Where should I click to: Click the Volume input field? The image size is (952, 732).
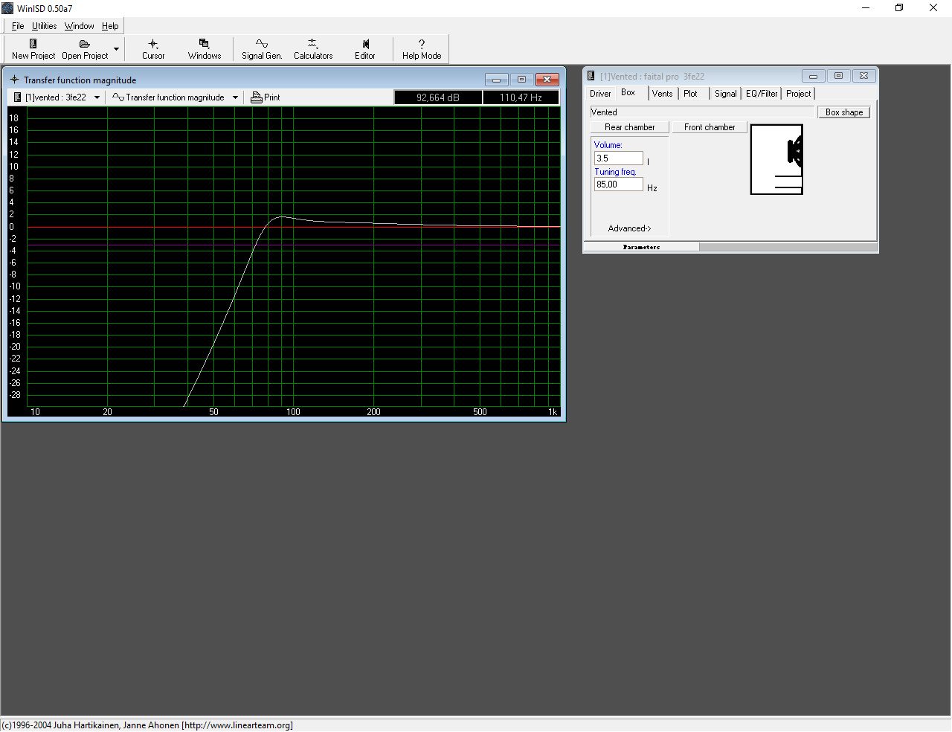tap(618, 158)
